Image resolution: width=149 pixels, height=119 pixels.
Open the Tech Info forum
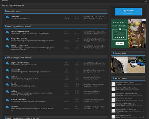point(14,107)
